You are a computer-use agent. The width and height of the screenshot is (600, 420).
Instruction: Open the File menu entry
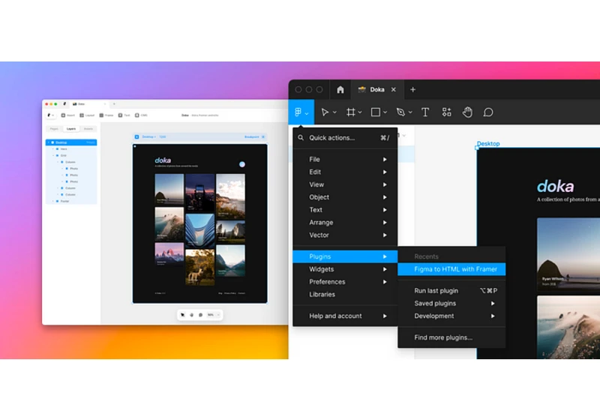tap(345, 159)
